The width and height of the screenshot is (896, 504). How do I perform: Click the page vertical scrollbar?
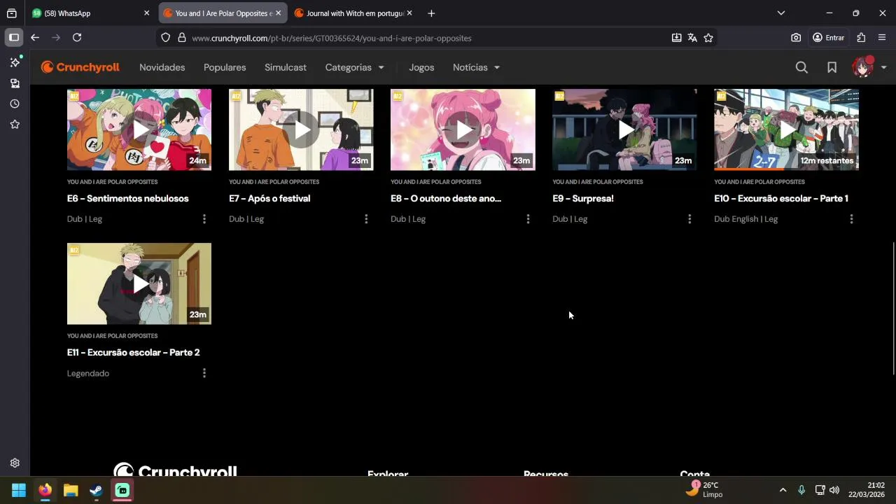tap(892, 308)
